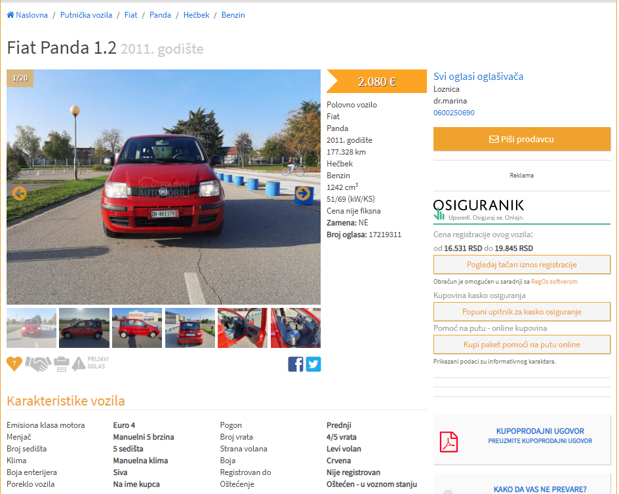Click Pogledaj tačan iznos registracije button

coord(522,264)
